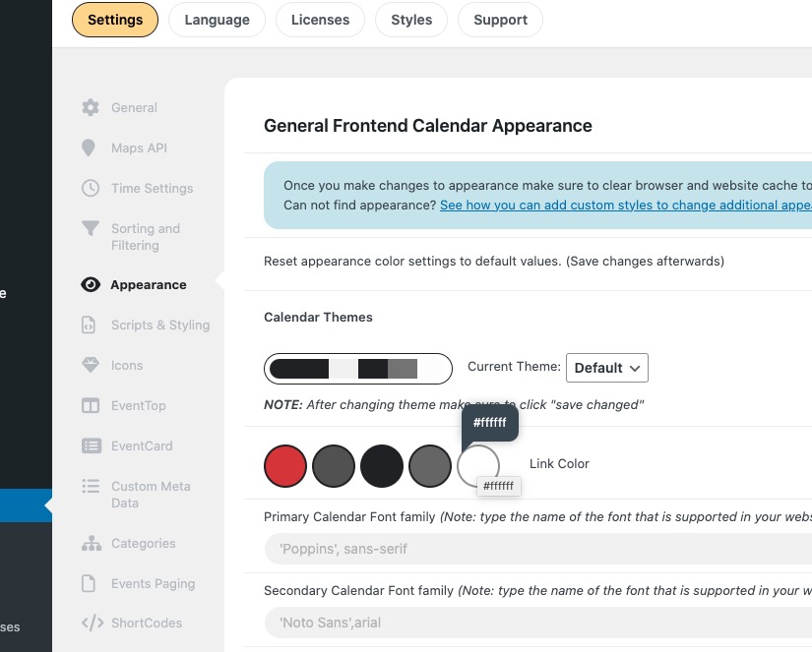Select Categories hierarchy icon
The height and width of the screenshot is (652, 812).
click(92, 543)
